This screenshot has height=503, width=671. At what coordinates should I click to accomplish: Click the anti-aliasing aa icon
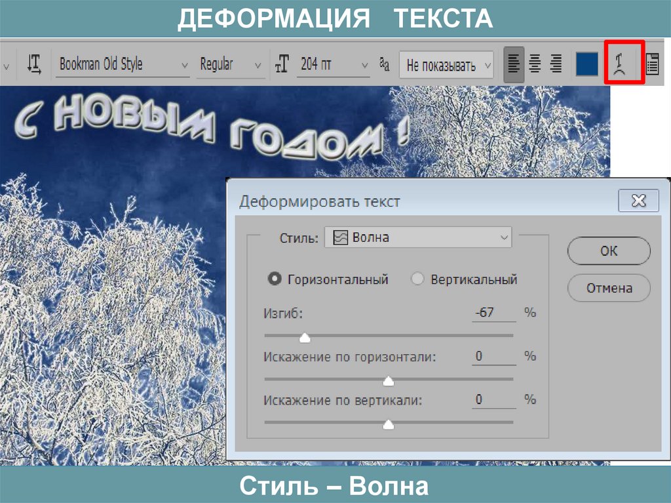tap(384, 64)
